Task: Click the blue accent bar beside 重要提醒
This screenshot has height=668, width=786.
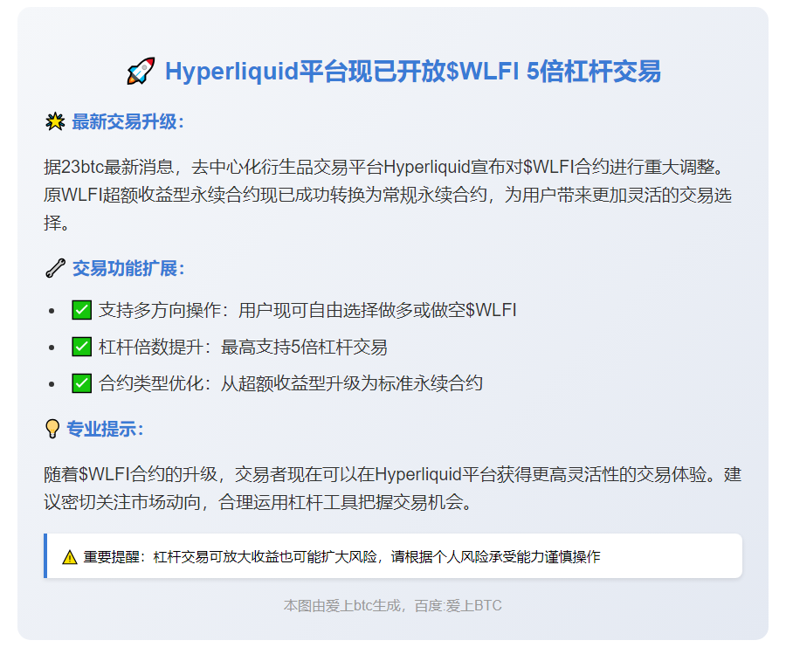Action: click(x=45, y=554)
